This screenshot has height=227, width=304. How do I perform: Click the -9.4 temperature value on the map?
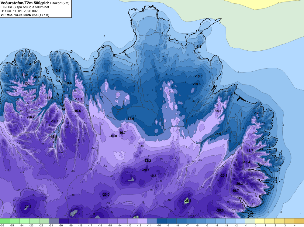[x=28, y=64]
